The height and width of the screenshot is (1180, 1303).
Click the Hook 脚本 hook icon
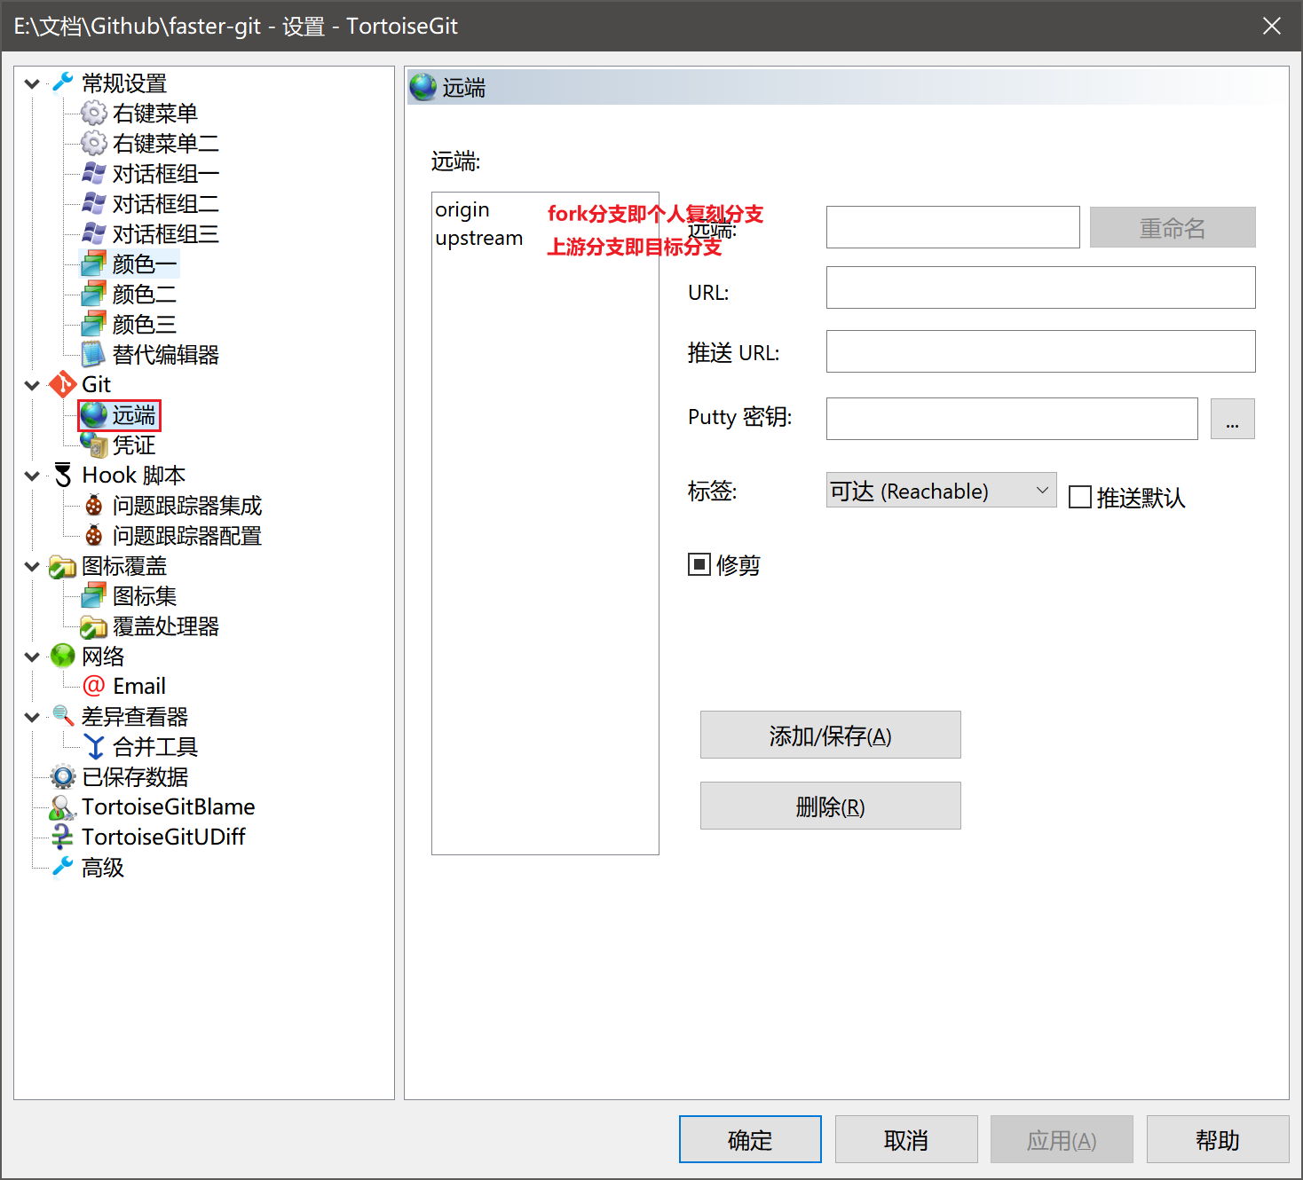pyautogui.click(x=62, y=476)
